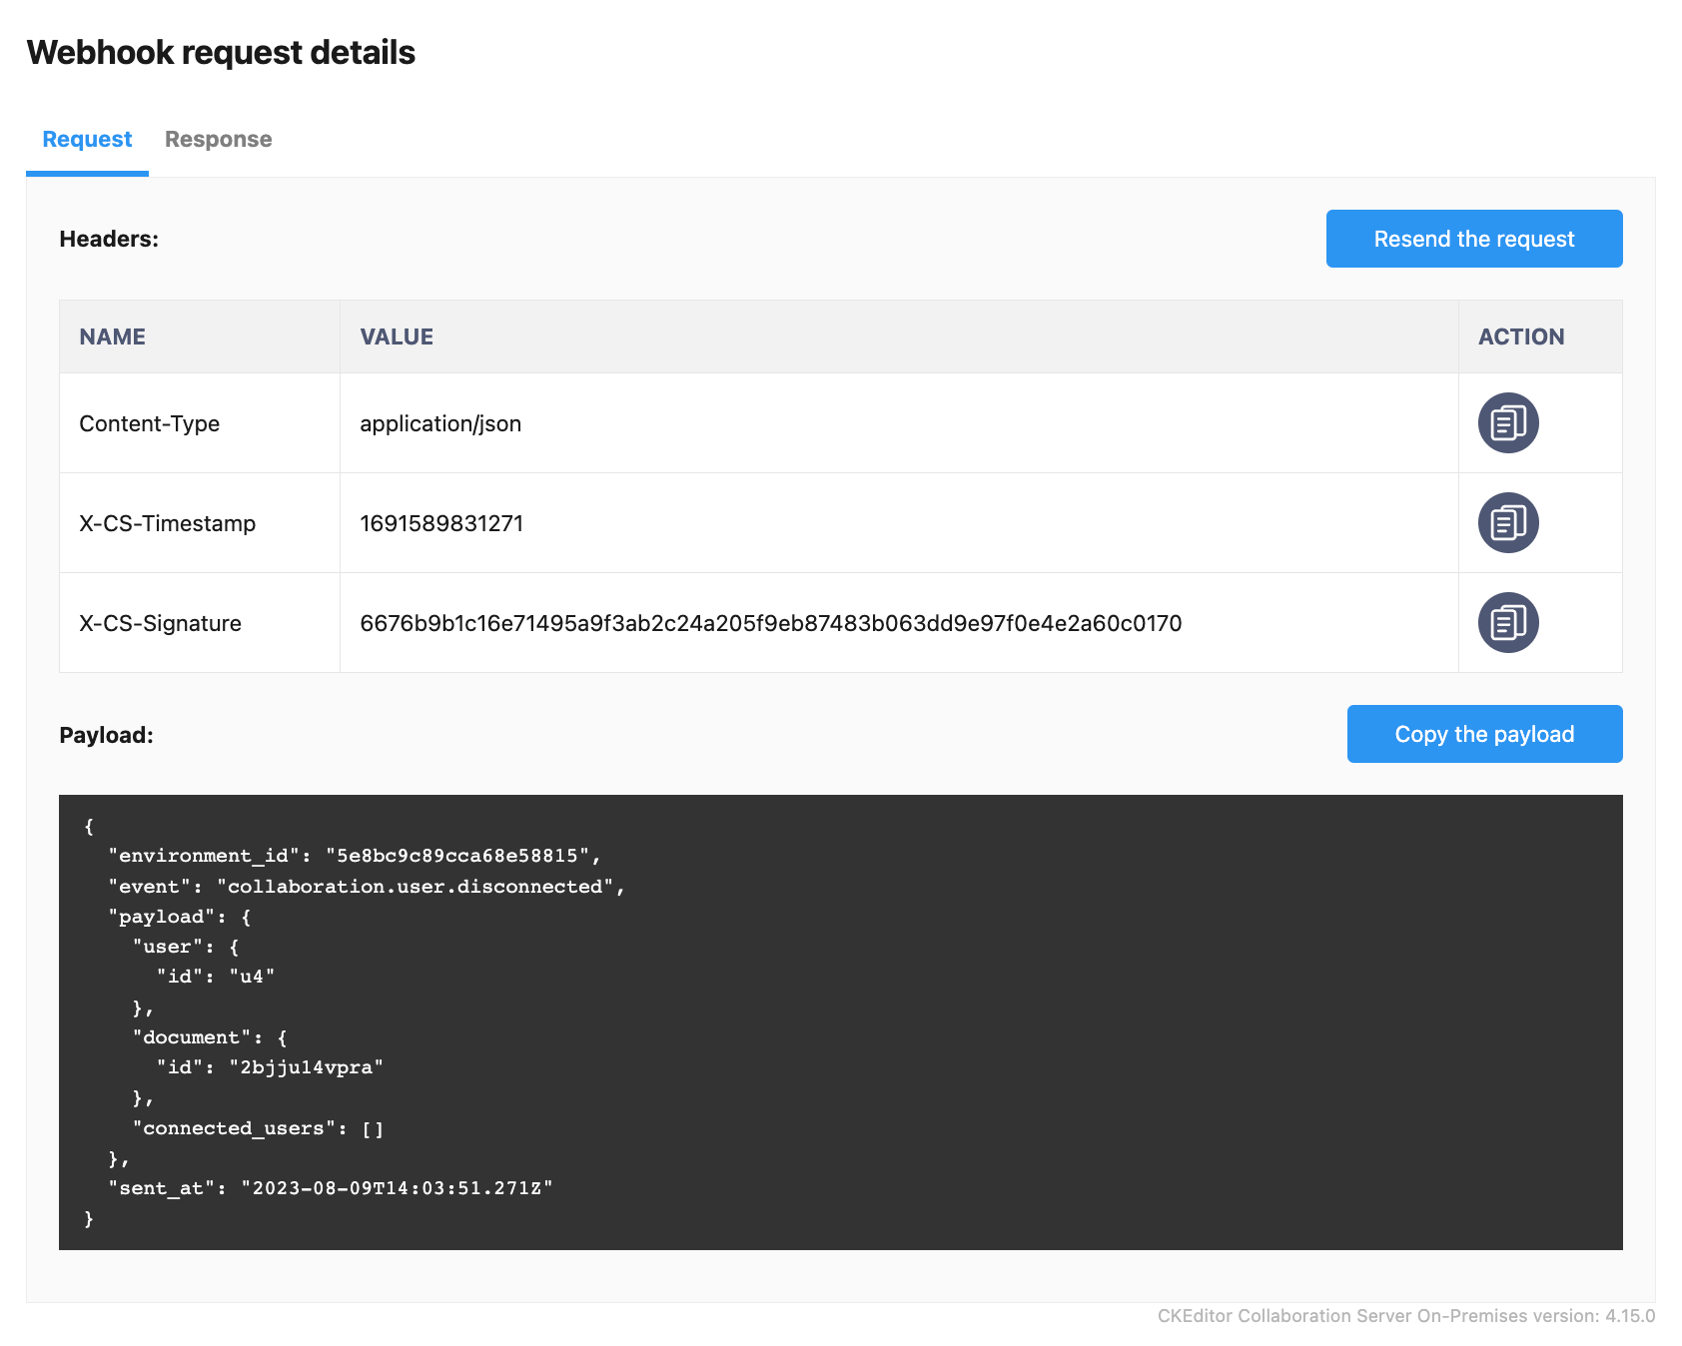Click the connected_users line in payload
The width and height of the screenshot is (1682, 1346).
point(258,1128)
